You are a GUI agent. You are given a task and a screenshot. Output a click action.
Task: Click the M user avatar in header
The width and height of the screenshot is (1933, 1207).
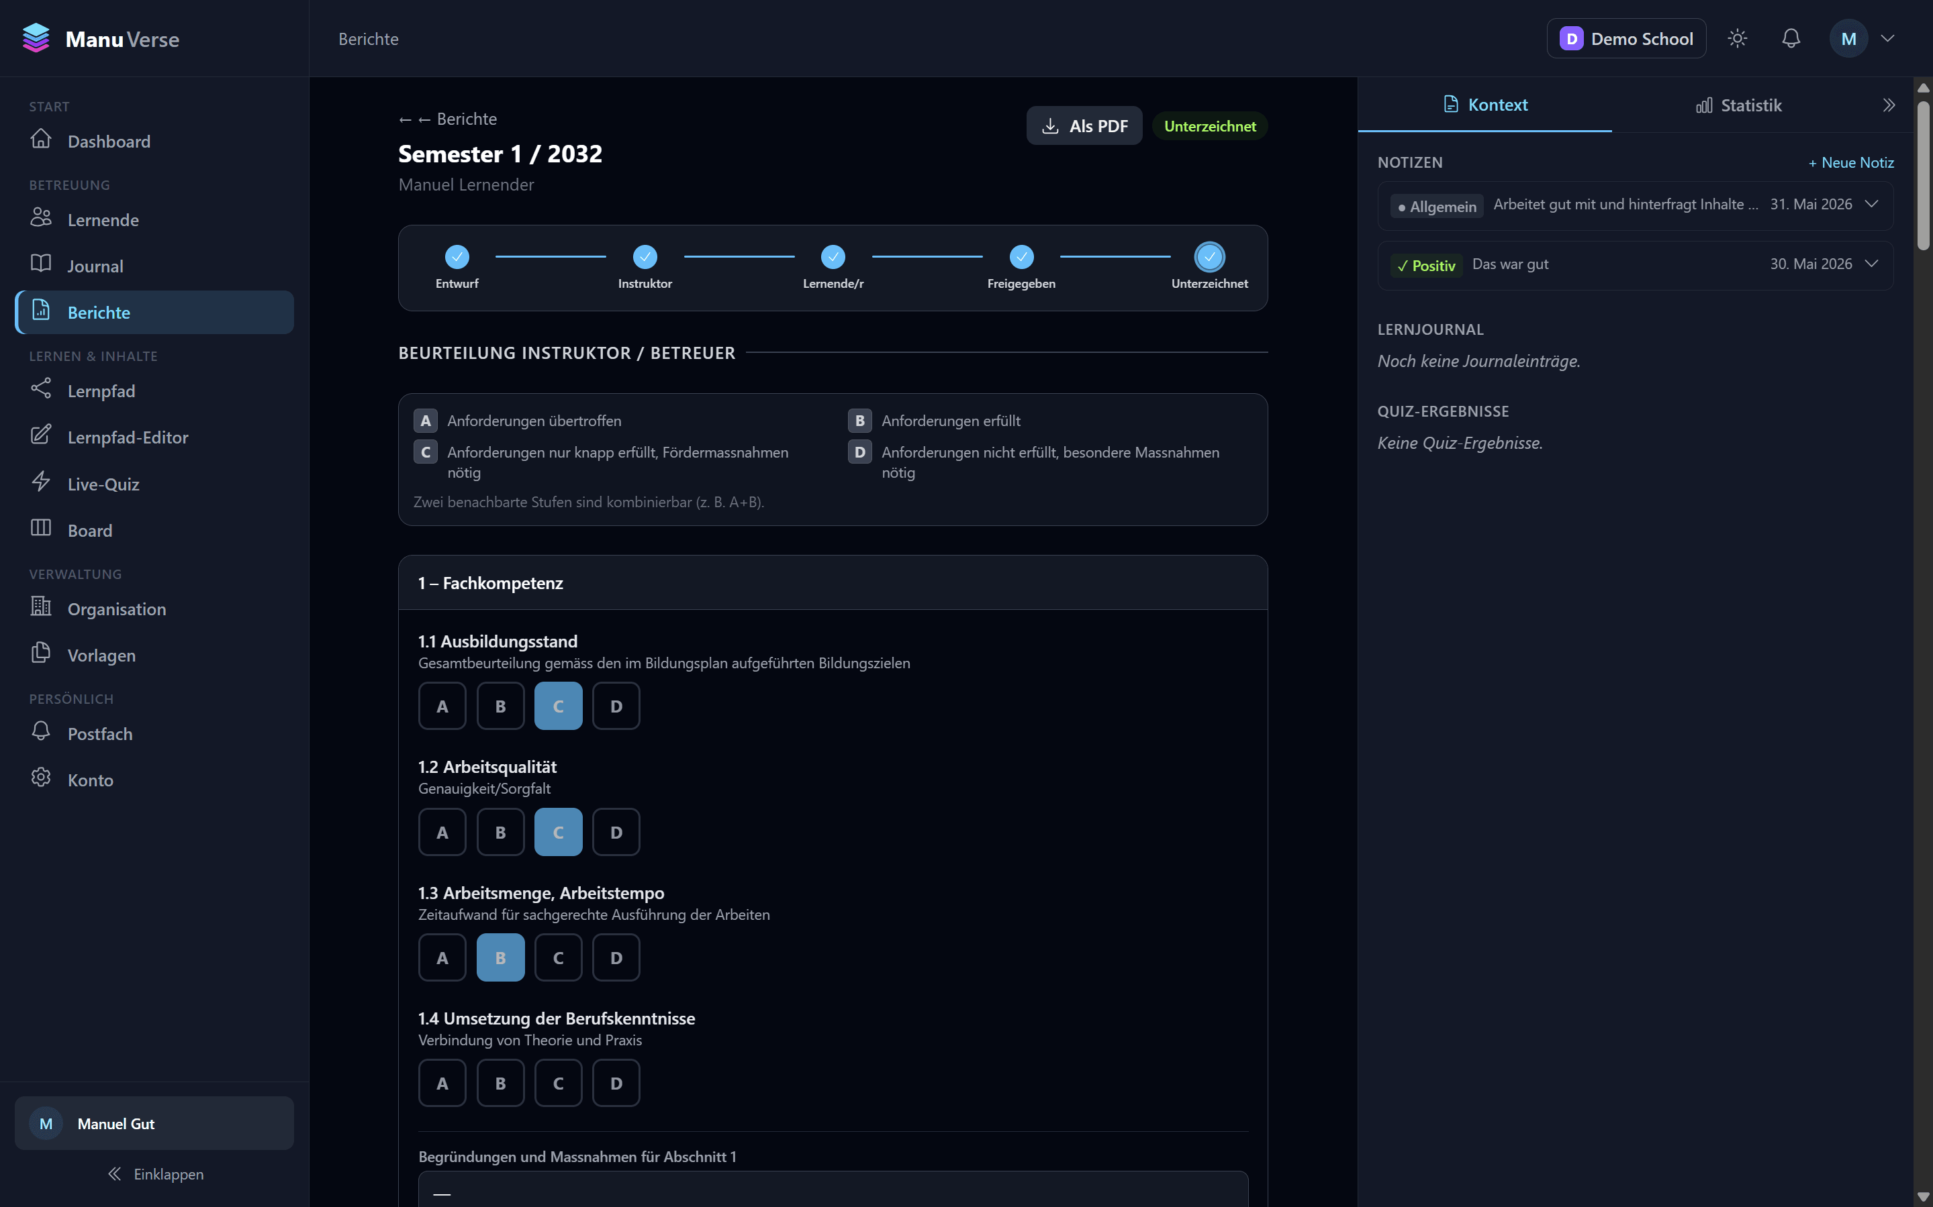point(1848,38)
